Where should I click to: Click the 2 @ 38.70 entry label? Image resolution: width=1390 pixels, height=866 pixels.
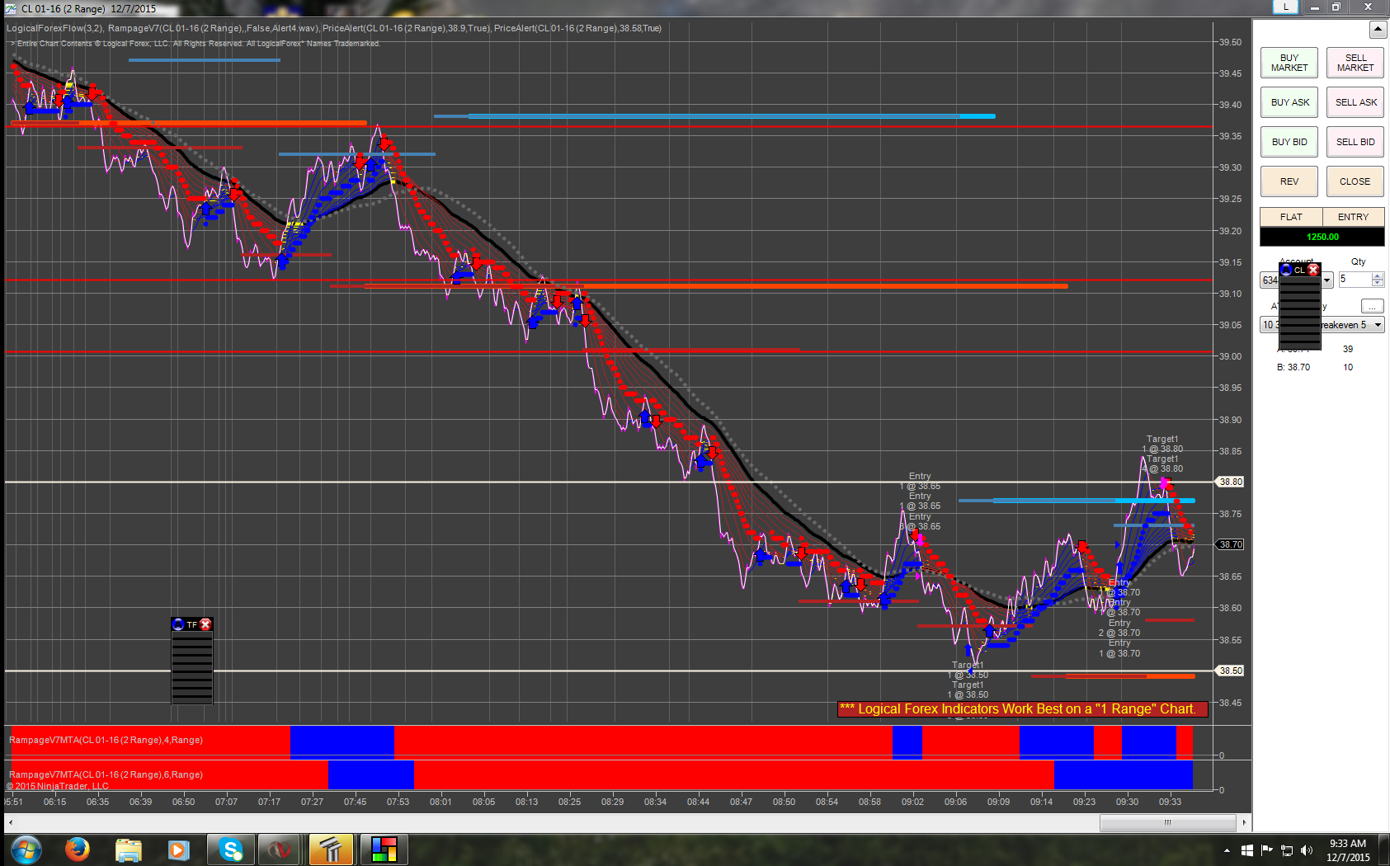pyautogui.click(x=1119, y=633)
